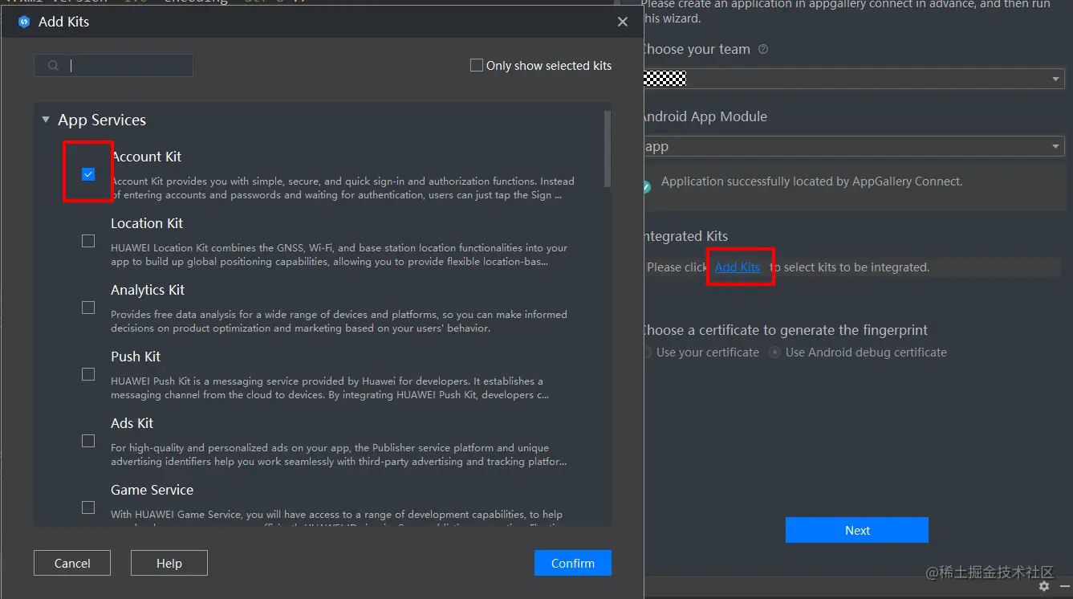Open the Add Kits link

point(738,267)
